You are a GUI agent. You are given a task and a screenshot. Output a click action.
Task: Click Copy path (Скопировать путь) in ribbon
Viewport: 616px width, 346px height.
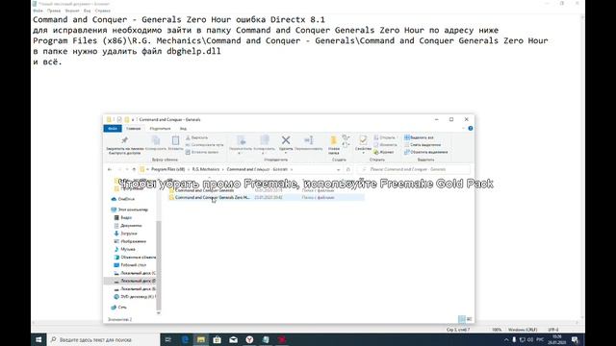click(204, 145)
